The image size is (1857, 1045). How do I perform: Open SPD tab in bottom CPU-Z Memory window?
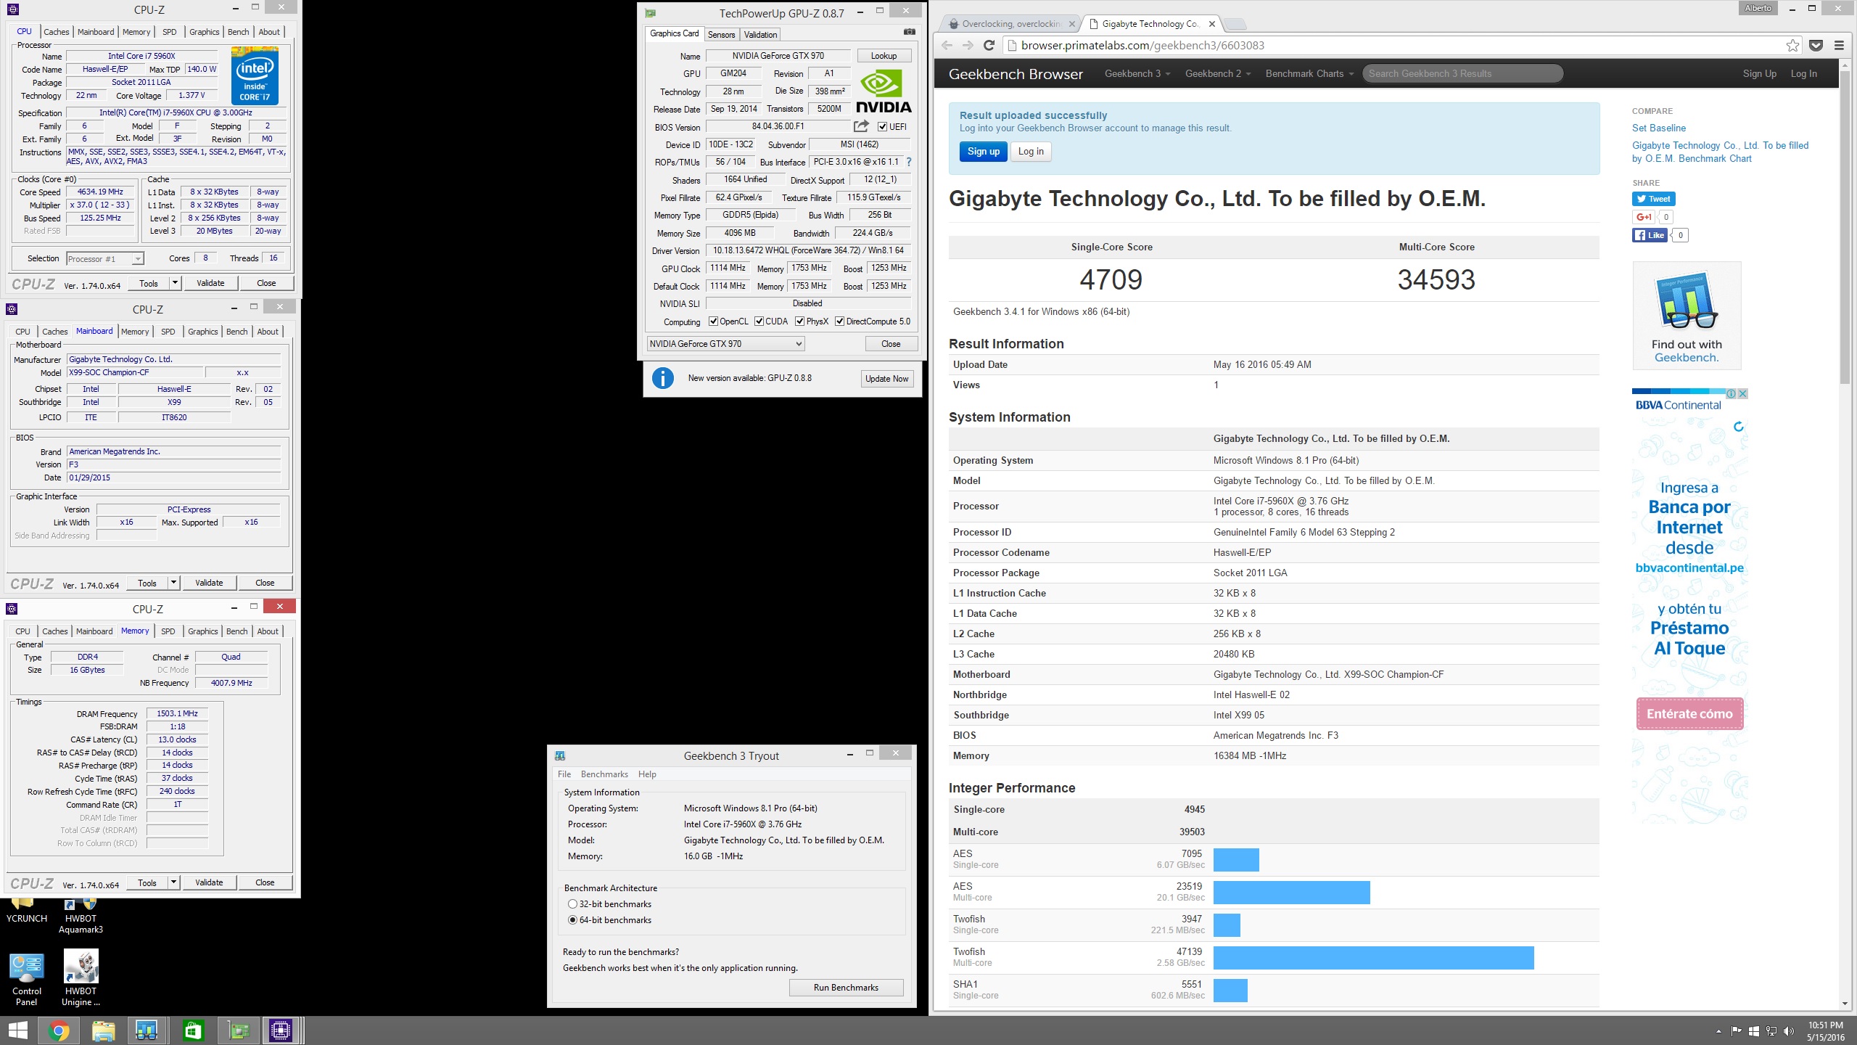[x=168, y=631]
